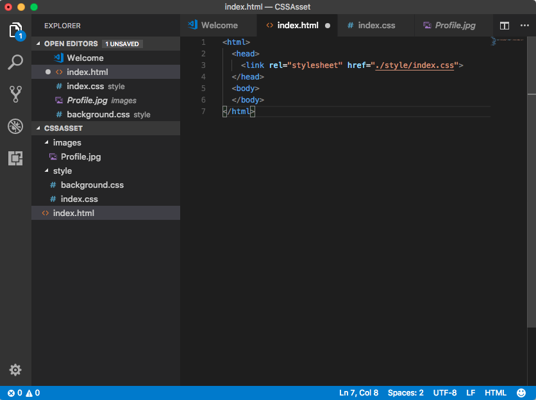Screen dimensions: 536x400
Task: Collapse the images folder
Action: 47,142
